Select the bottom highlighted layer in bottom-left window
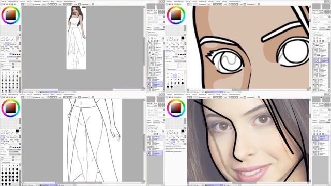The width and height of the screenshot is (331, 186). click(x=155, y=153)
